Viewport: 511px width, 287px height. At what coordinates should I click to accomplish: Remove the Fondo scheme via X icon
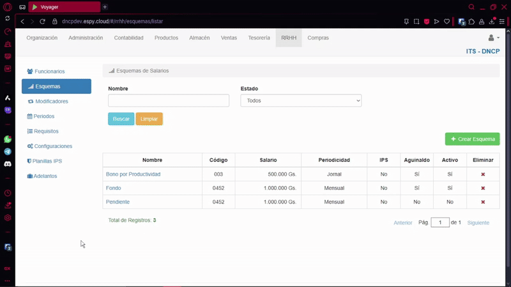point(483,188)
